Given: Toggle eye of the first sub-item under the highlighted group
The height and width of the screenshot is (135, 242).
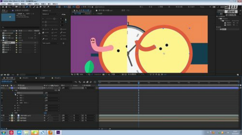Looking at the screenshot, I should coord(2,96).
